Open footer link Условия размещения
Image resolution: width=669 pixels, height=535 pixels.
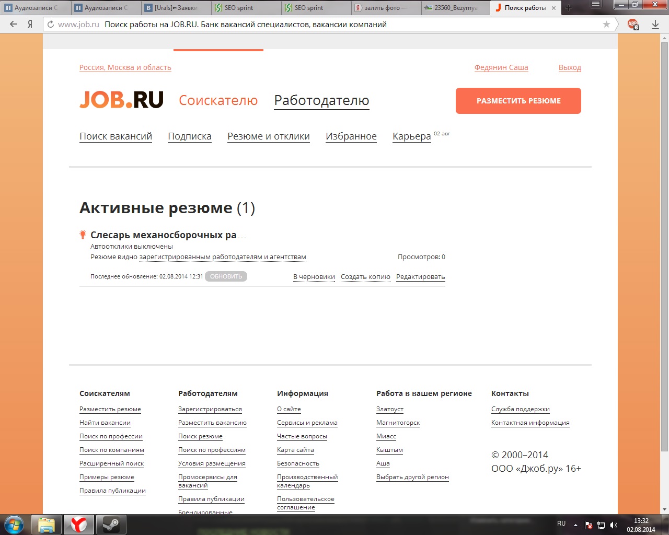click(212, 463)
